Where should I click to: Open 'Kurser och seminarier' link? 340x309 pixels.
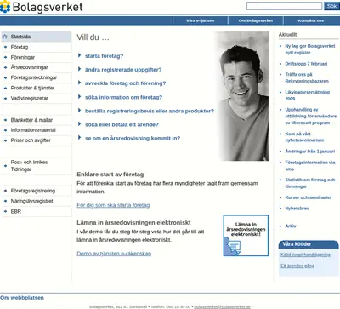pos(309,197)
